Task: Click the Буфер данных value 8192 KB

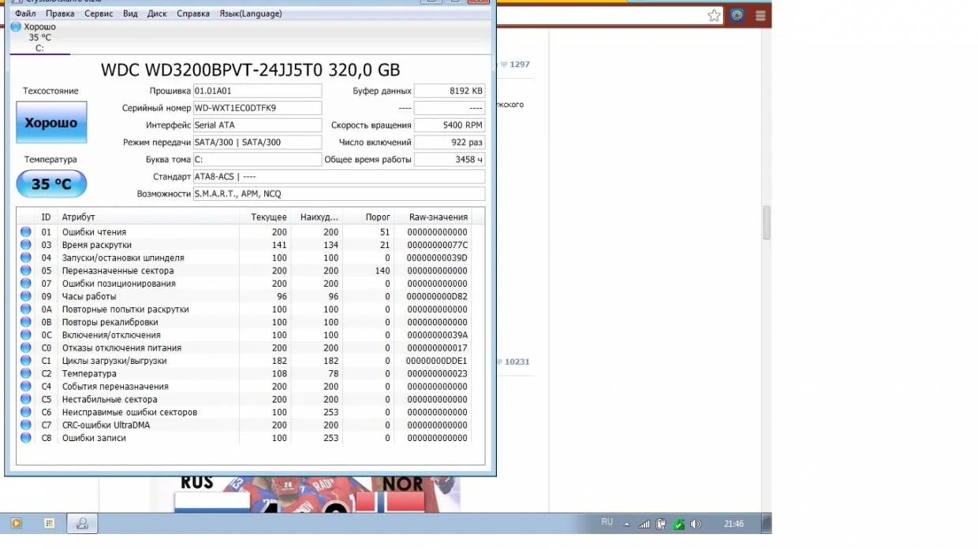Action: pos(450,91)
